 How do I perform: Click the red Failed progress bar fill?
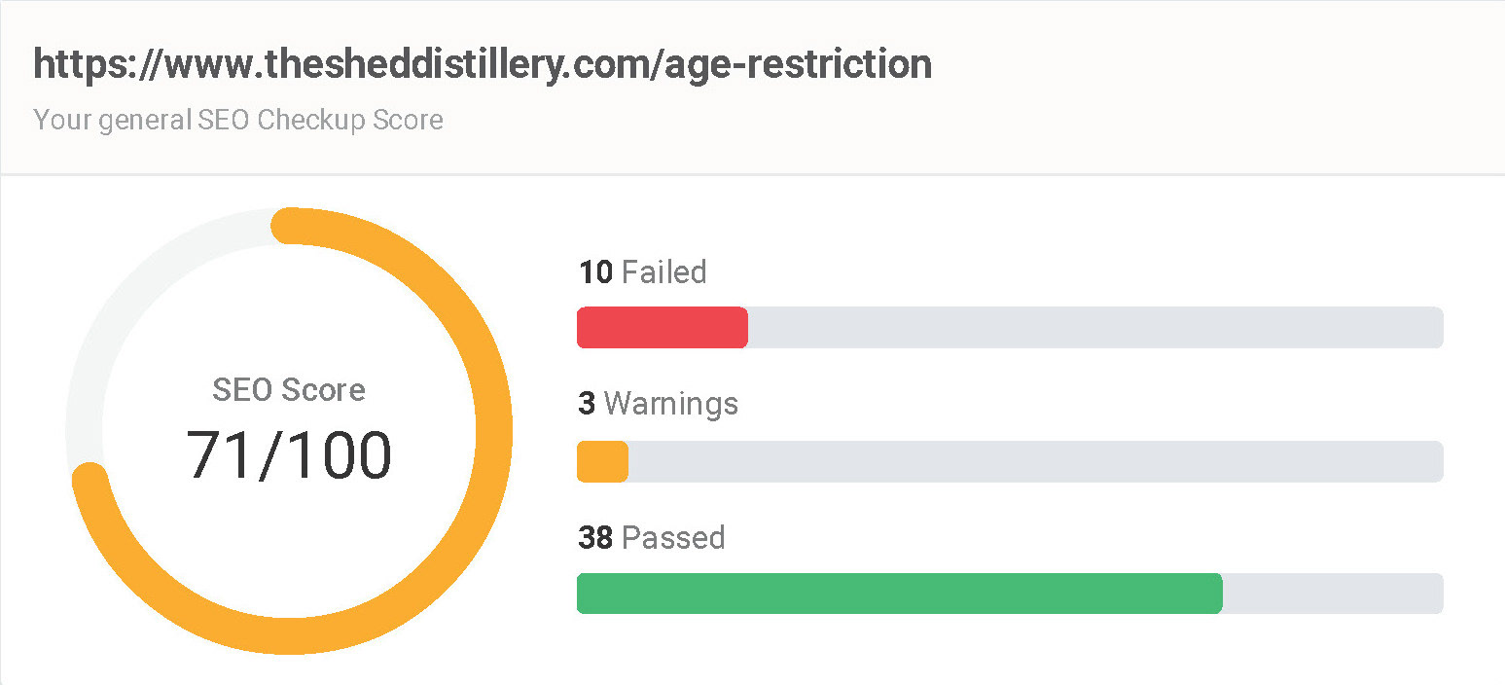click(663, 328)
